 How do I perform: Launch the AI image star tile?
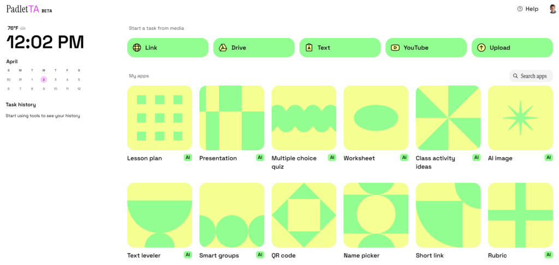(520, 118)
